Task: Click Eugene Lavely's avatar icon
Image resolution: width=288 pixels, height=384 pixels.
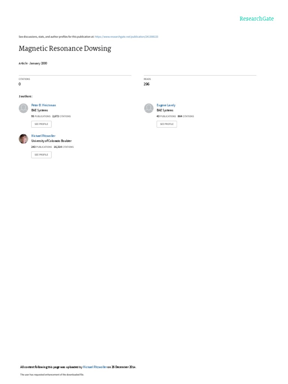Action: point(148,108)
